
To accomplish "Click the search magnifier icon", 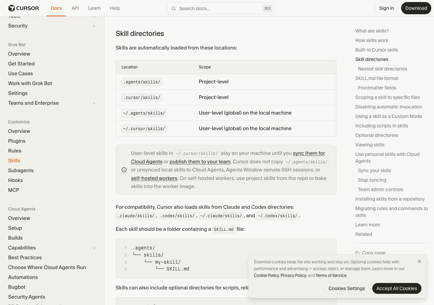I will pos(174,8).
